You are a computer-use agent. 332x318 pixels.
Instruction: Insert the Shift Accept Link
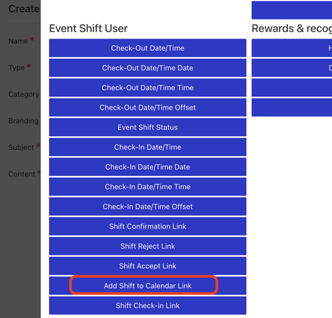[x=148, y=266]
